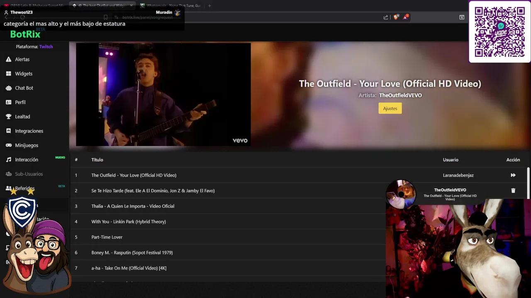Click the TheOutfieldVEVO artist name in header
Screen dimensions: 531x298
pyautogui.click(x=400, y=95)
